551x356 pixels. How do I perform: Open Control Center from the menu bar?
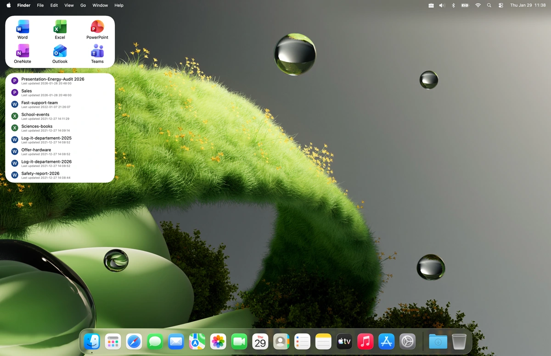click(x=500, y=5)
